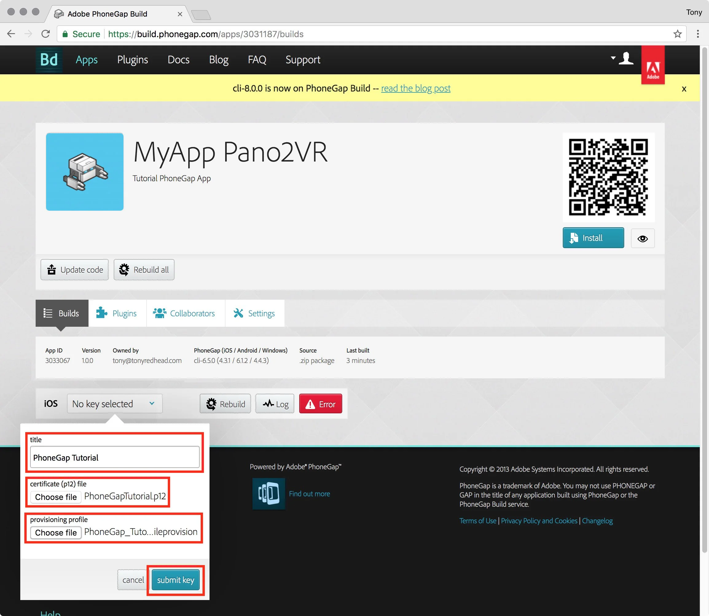This screenshot has width=709, height=616.
Task: Toggle the eye visibility button
Action: click(x=642, y=238)
